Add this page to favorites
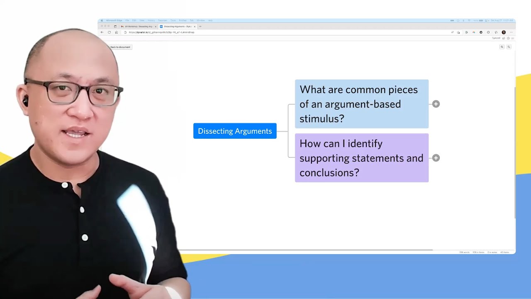This screenshot has width=531, height=299. point(458,32)
